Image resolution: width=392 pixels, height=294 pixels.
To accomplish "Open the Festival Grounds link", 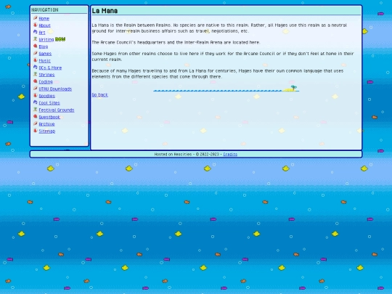I will (x=57, y=110).
